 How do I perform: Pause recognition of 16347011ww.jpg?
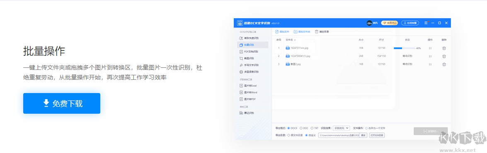(x=430, y=48)
